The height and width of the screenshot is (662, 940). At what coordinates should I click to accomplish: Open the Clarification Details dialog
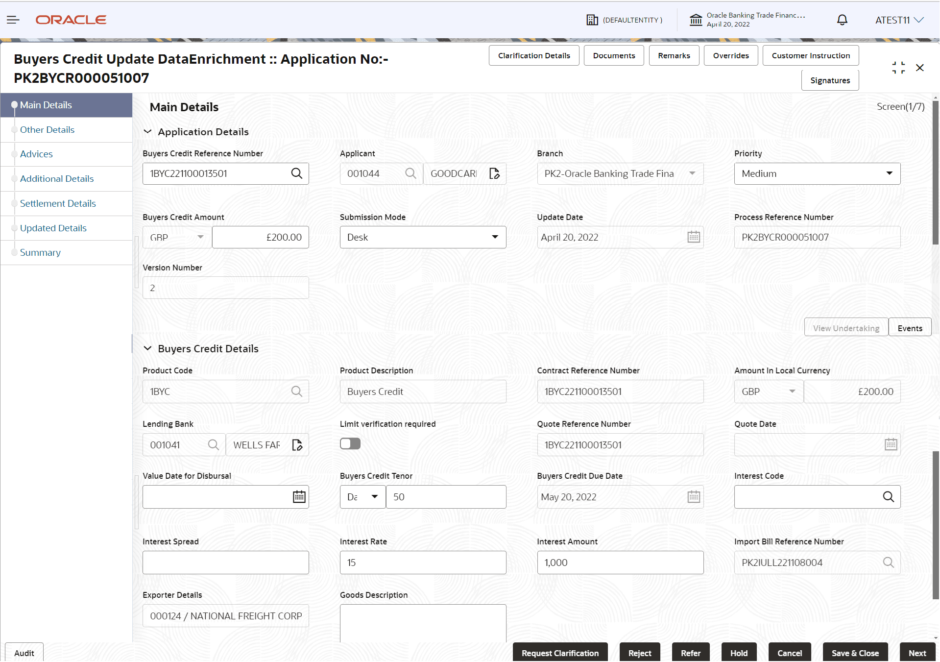pyautogui.click(x=533, y=55)
